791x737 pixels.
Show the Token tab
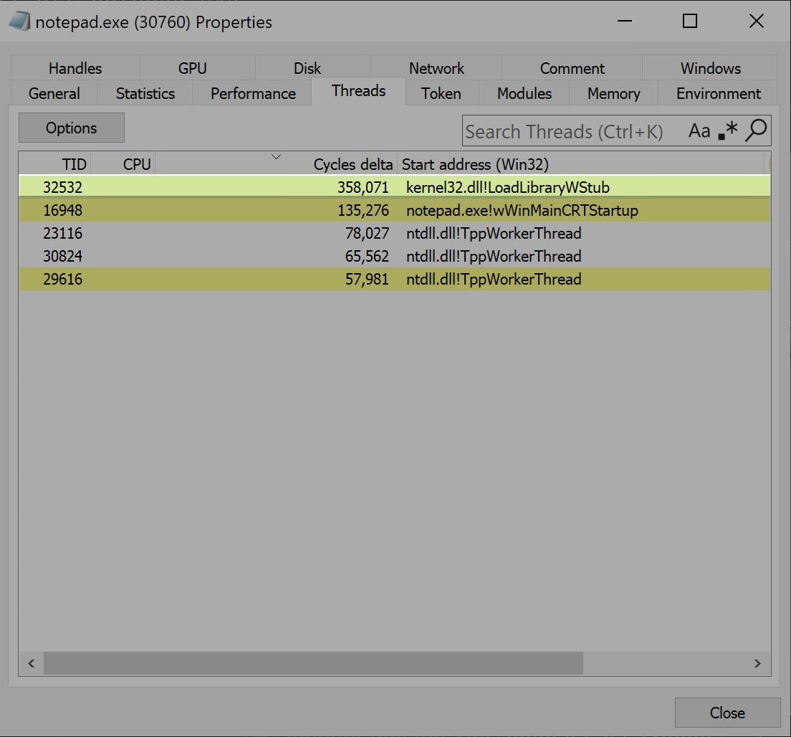click(441, 93)
